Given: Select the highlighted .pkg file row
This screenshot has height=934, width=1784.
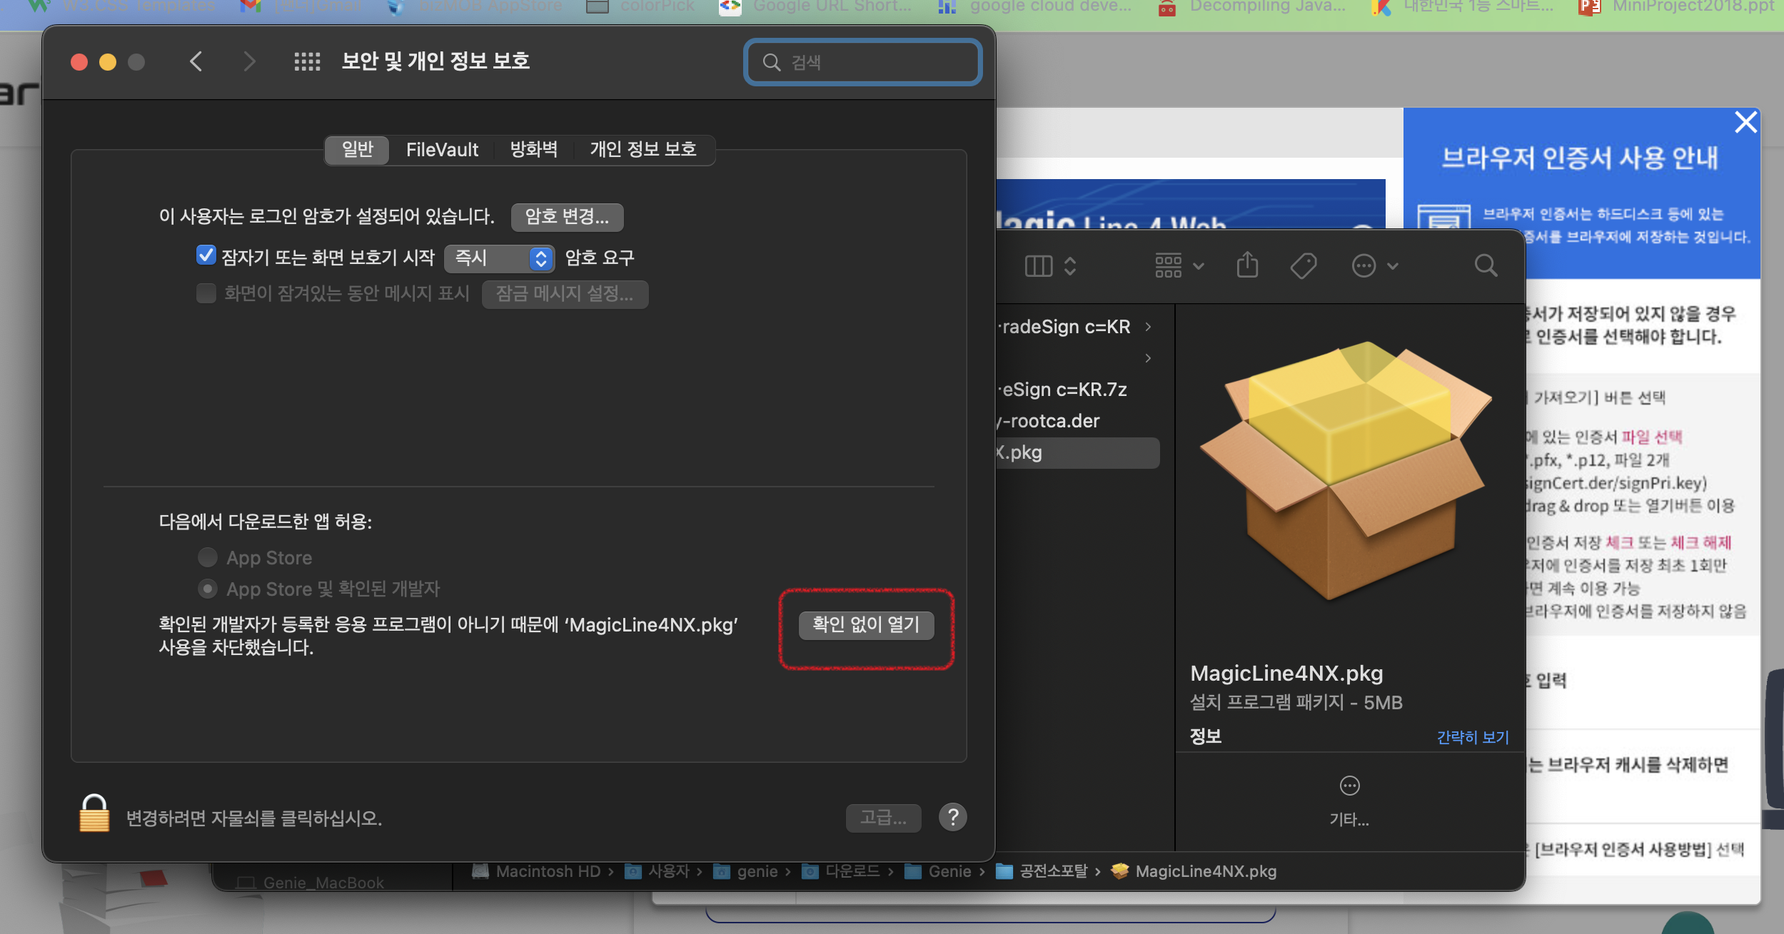Looking at the screenshot, I should point(1078,452).
